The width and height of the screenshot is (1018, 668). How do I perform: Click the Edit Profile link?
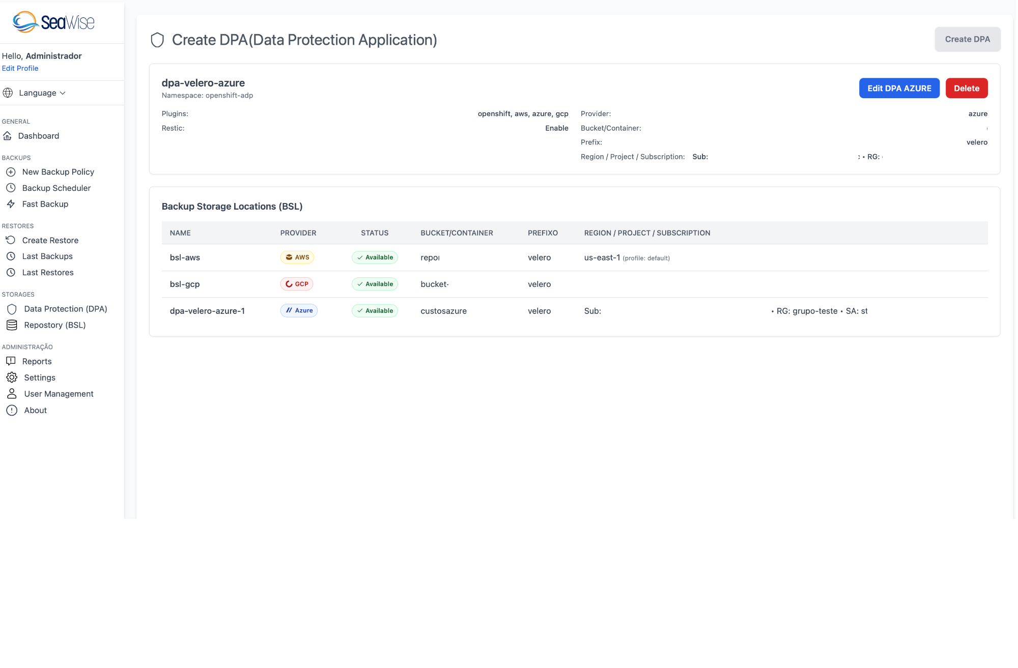pyautogui.click(x=20, y=68)
